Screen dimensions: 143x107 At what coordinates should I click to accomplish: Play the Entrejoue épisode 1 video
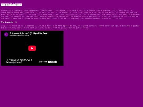[x=32, y=48]
